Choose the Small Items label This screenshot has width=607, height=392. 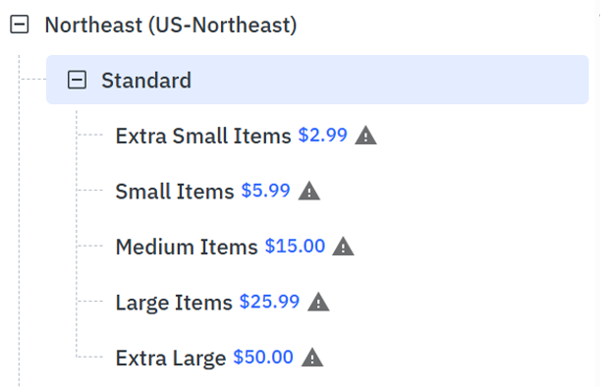coord(175,192)
